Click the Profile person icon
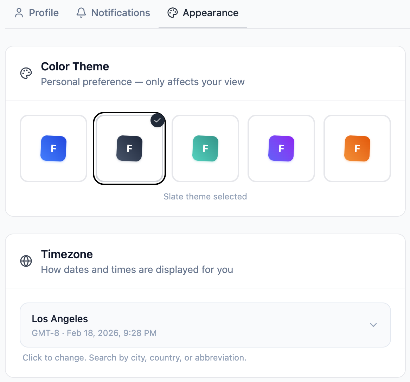 click(19, 12)
